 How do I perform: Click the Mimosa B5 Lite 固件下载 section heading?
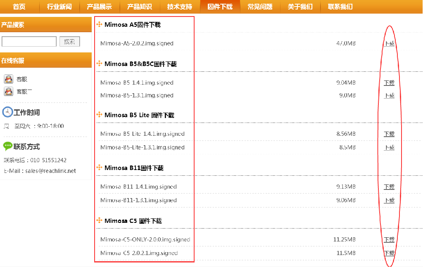[x=139, y=115]
